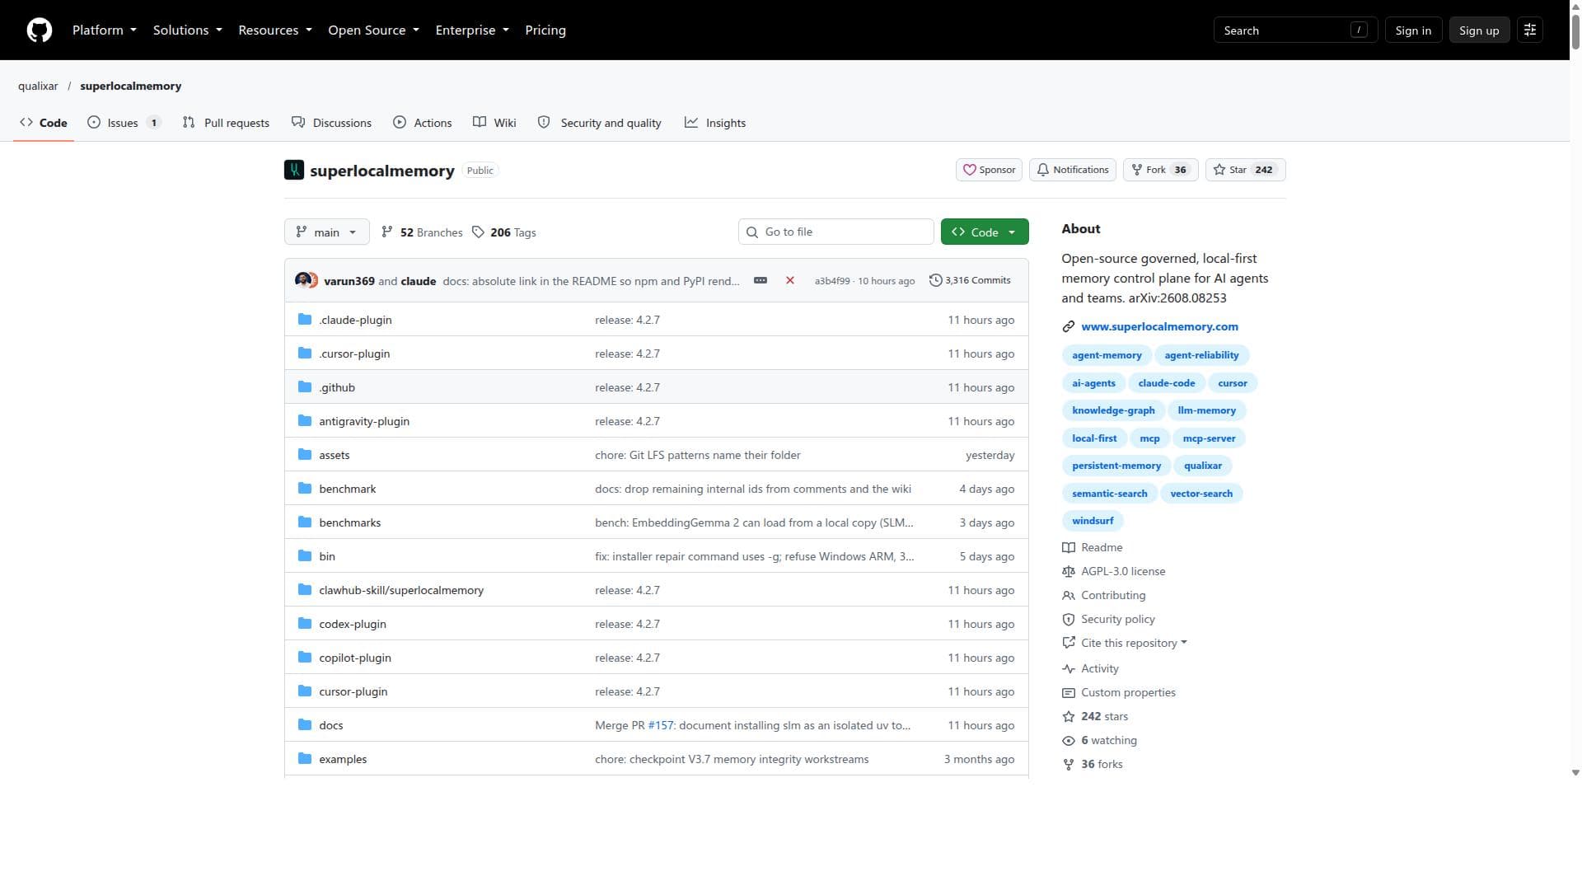This screenshot has width=1582, height=890.
Task: Open the GitHub home logo
Action: point(39,30)
